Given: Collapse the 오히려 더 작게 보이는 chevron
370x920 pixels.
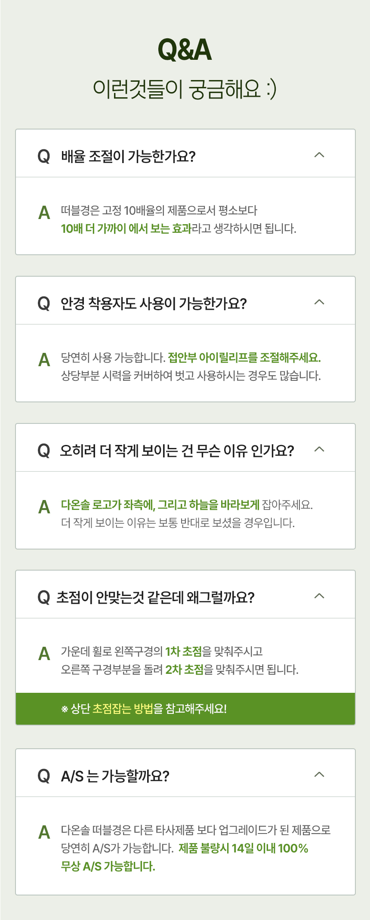Looking at the screenshot, I should coord(319,449).
